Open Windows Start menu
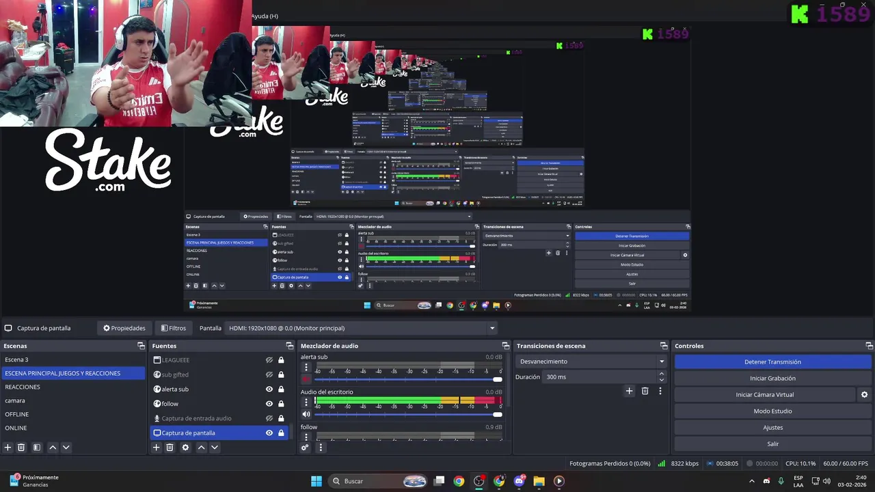Image resolution: width=875 pixels, height=492 pixels. pyautogui.click(x=317, y=481)
